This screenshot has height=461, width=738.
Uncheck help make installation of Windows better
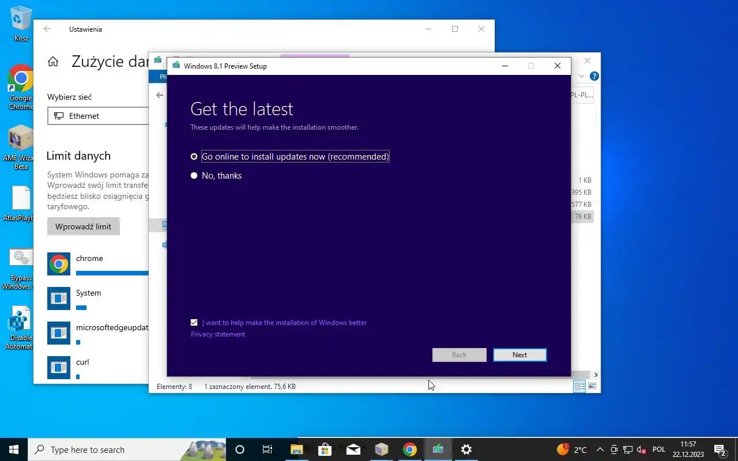pyautogui.click(x=194, y=323)
